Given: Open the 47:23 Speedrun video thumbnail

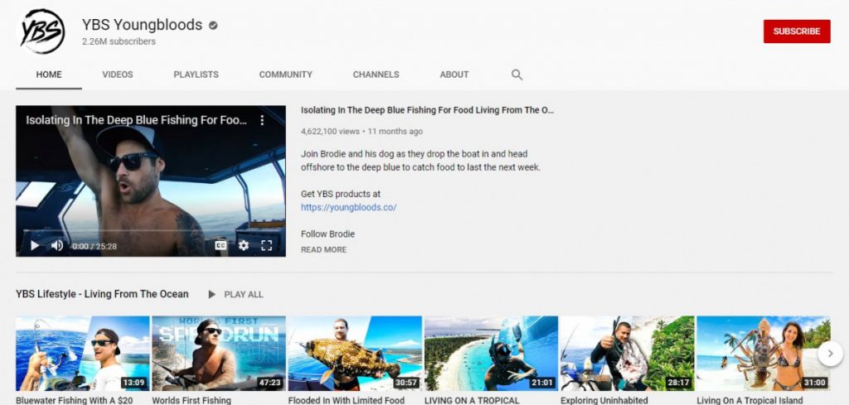Looking at the screenshot, I should [219, 354].
